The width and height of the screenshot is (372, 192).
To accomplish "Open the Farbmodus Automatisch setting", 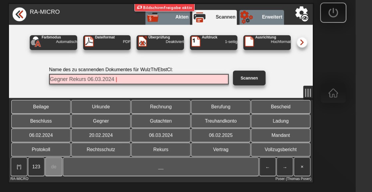I will tap(53, 43).
